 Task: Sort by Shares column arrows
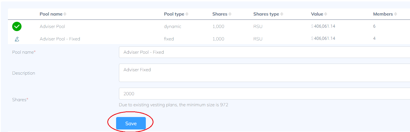click(x=230, y=14)
